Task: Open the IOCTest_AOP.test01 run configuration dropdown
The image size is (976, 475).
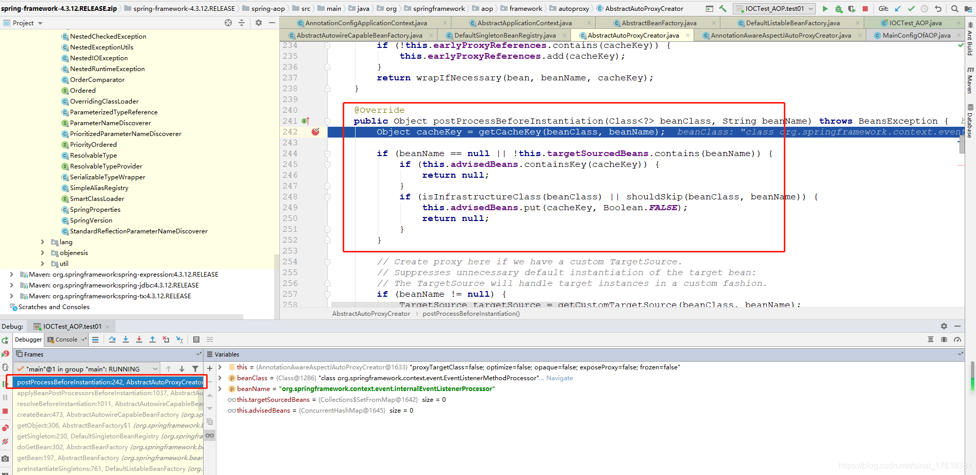Action: [774, 9]
